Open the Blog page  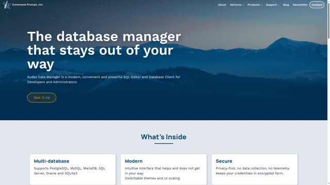pos(286,5)
